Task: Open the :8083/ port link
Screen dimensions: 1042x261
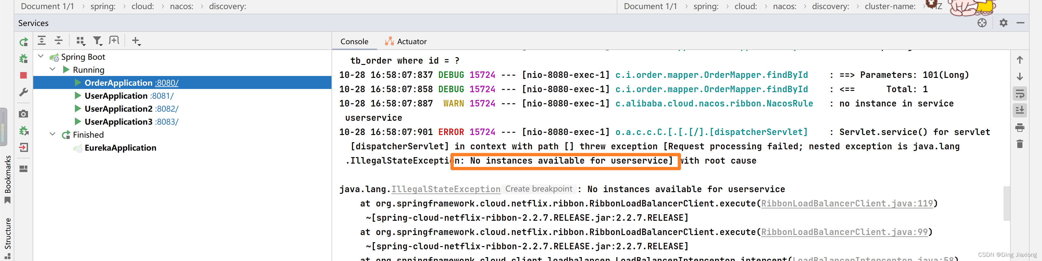Action: tap(167, 122)
